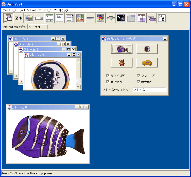This screenshot has height=177, width=191.
Task: Create a frame with the yellow taxi button
Action: coord(147,63)
